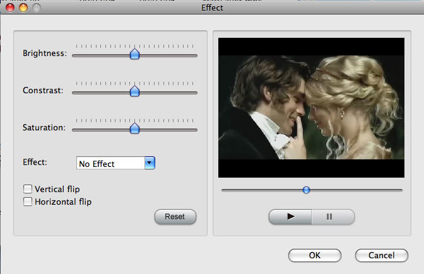Enable the Horizontal flip checkbox

[x=28, y=202]
